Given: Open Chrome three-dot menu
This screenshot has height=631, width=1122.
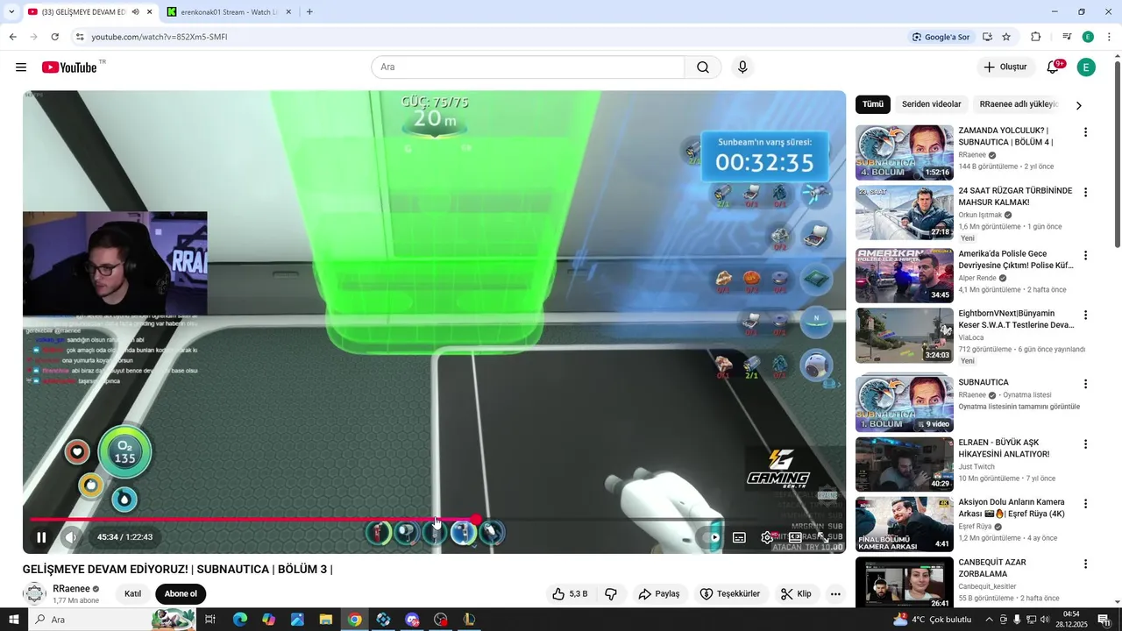Looking at the screenshot, I should pos(1110,37).
